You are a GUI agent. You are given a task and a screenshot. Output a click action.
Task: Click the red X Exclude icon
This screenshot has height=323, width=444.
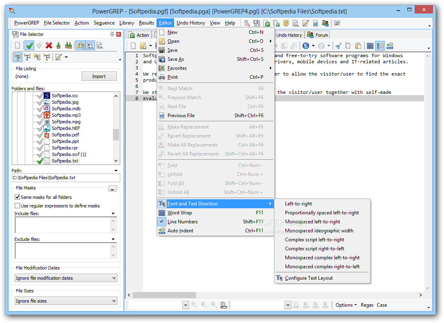click(49, 45)
